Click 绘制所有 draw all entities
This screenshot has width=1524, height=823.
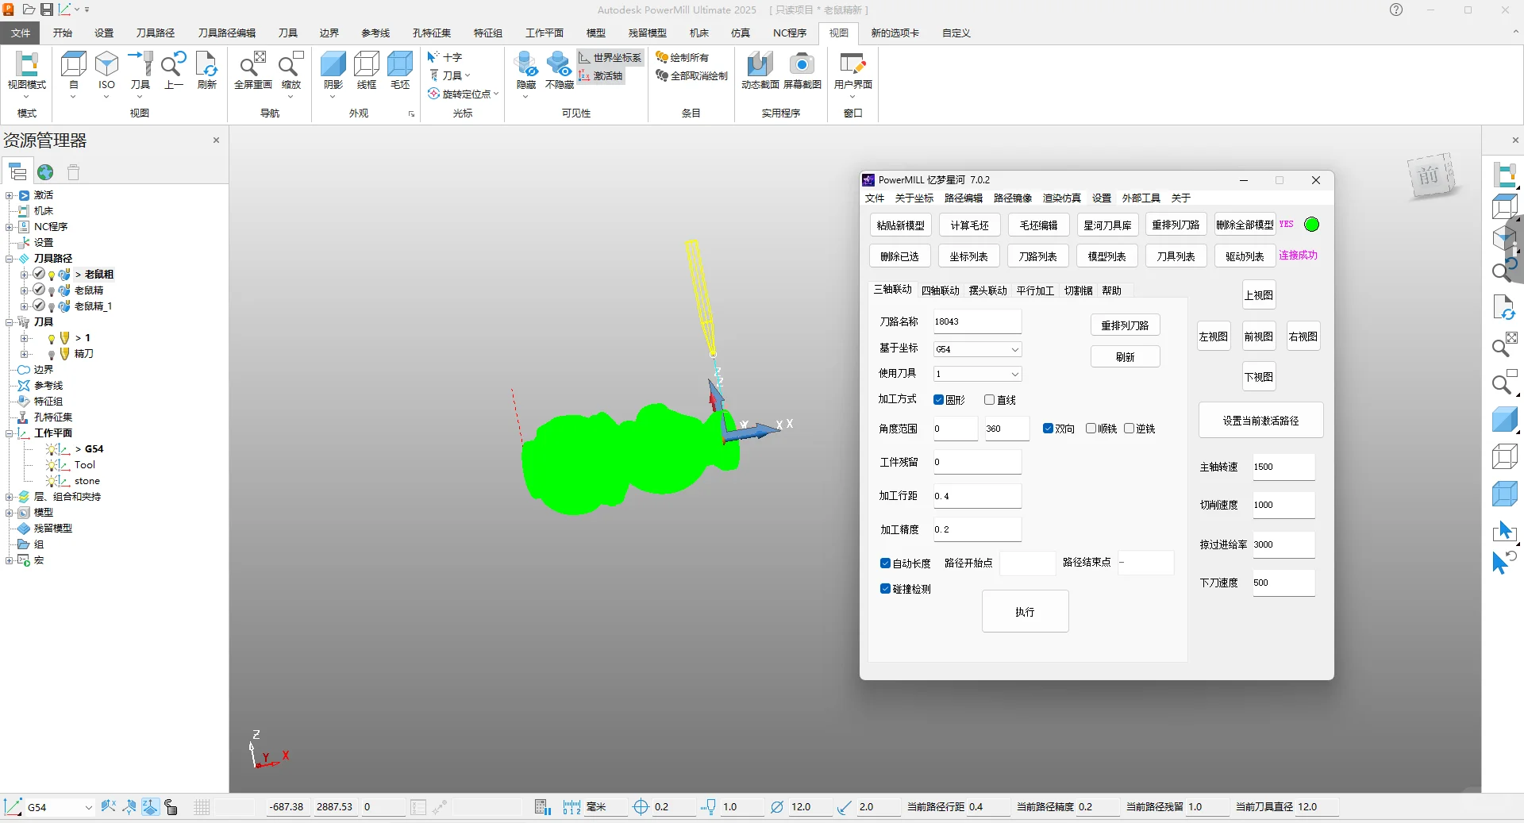coord(682,57)
